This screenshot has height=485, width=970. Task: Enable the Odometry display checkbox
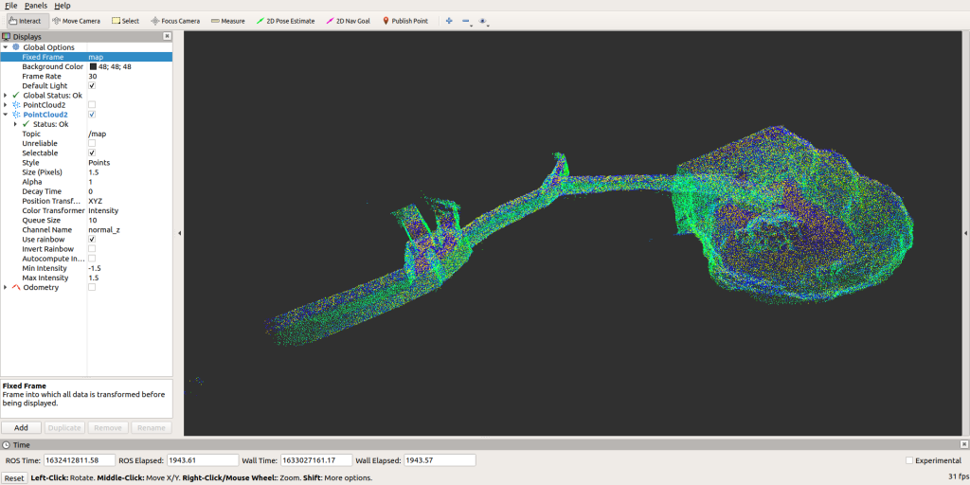[x=92, y=288]
